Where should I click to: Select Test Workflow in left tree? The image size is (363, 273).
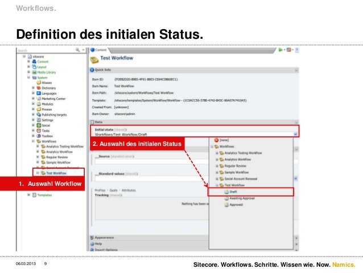point(56,173)
